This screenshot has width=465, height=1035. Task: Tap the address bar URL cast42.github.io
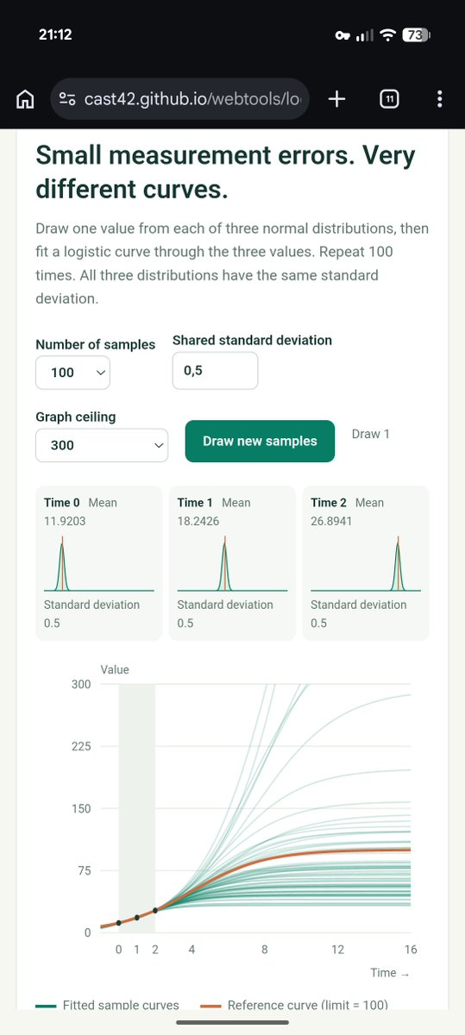tap(192, 99)
